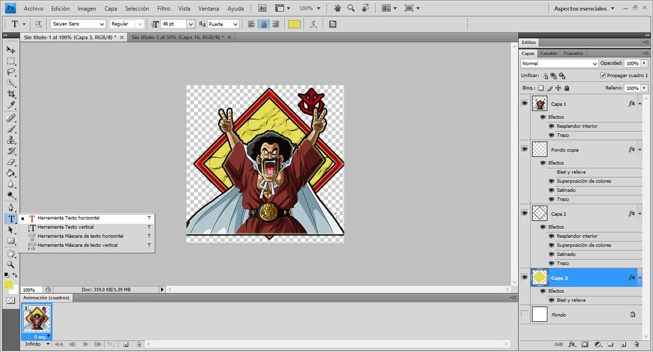Image resolution: width=653 pixels, height=352 pixels.
Task: Hide the Capa 3 layer
Action: pos(524,277)
